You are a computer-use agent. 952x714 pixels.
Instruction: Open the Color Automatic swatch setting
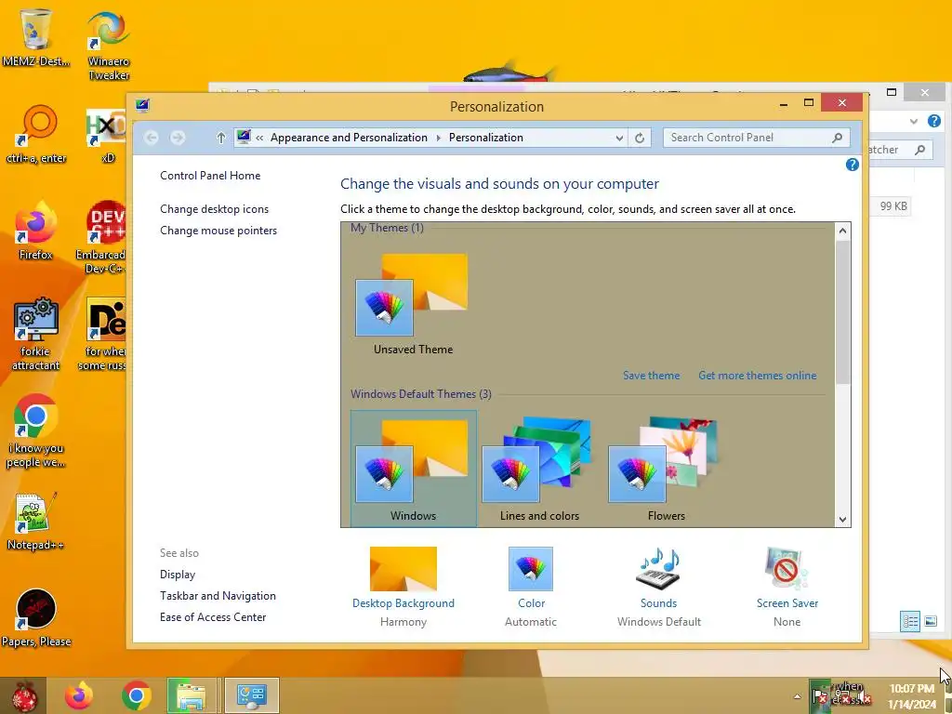(x=531, y=568)
